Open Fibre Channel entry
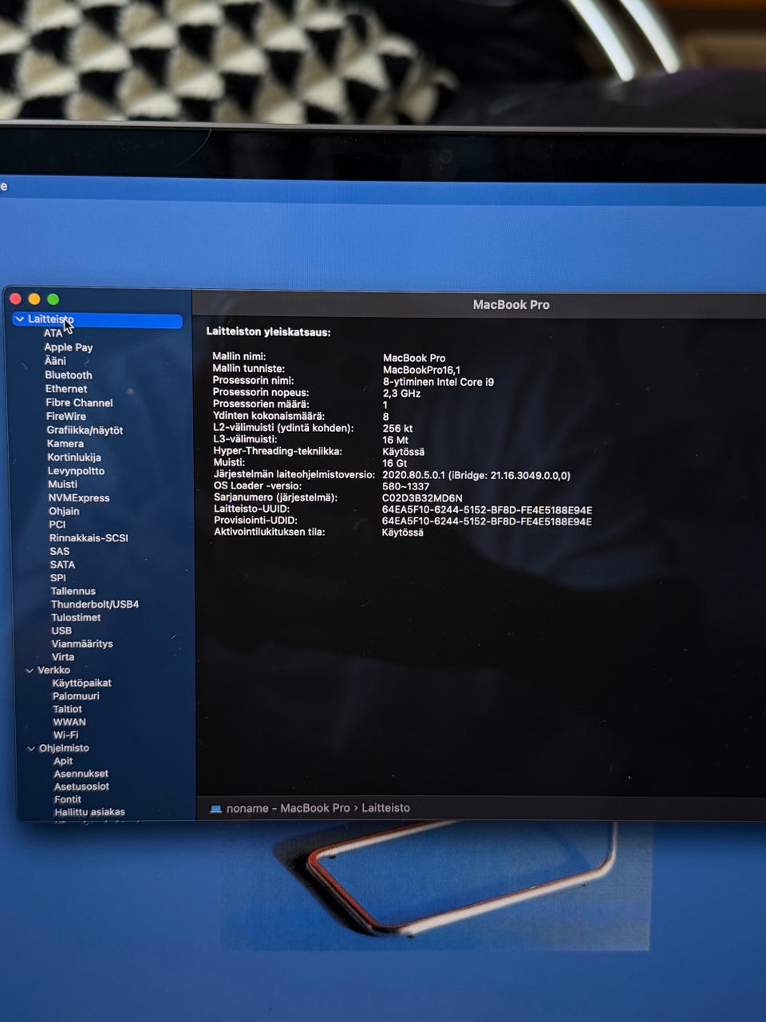The width and height of the screenshot is (766, 1022). pyautogui.click(x=79, y=402)
